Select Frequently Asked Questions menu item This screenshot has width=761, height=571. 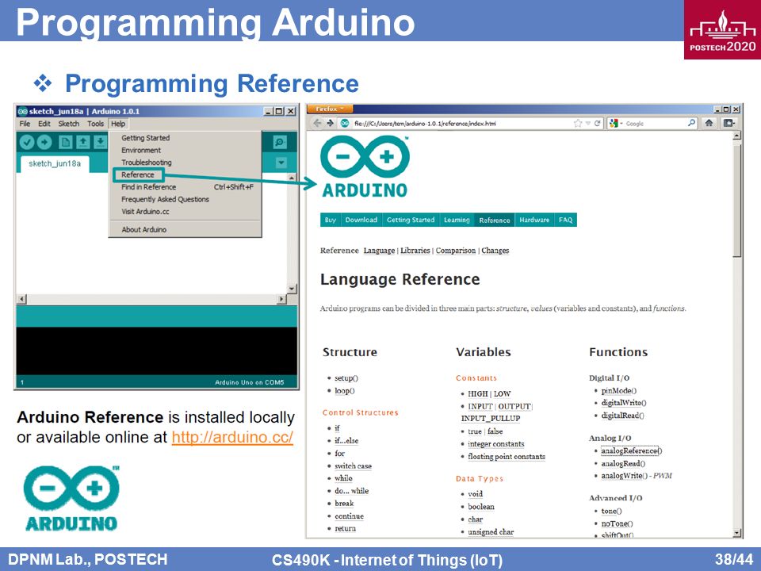pyautogui.click(x=185, y=199)
